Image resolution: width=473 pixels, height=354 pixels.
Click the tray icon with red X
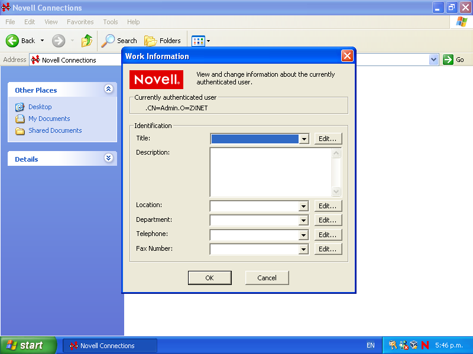[404, 345]
